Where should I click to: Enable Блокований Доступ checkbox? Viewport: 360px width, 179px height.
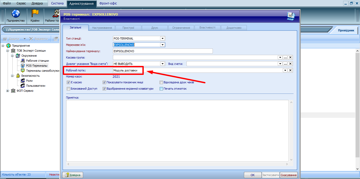tap(69, 89)
